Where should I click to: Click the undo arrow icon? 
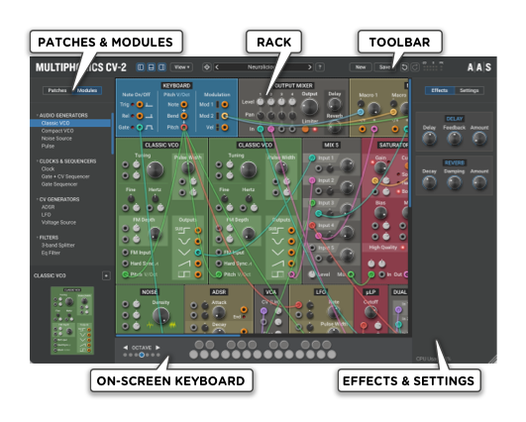tap(404, 67)
